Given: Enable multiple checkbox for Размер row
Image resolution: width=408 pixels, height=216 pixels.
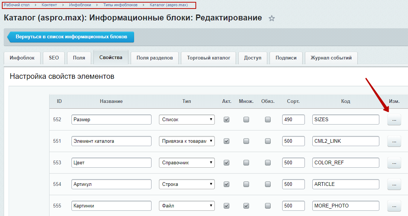Looking at the screenshot, I should [246, 120].
